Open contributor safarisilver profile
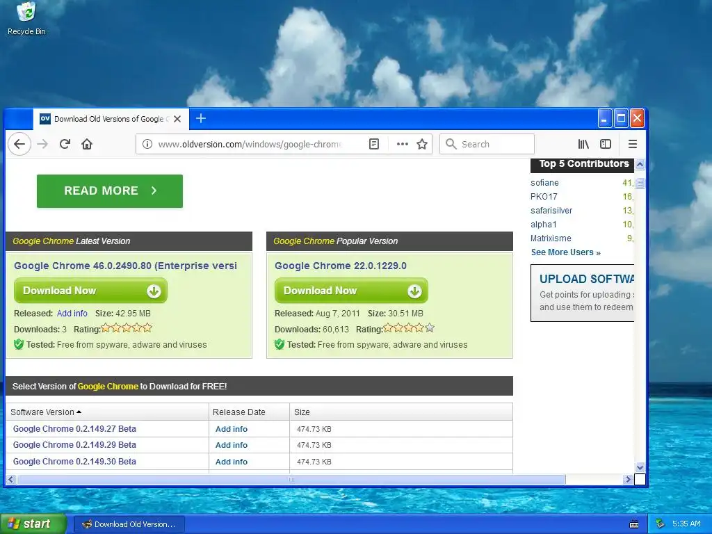The image size is (712, 534). [551, 211]
